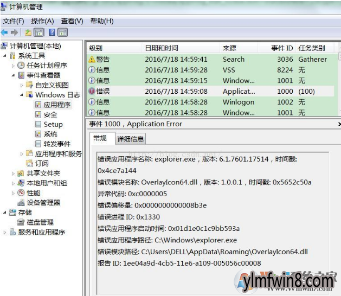
Task: Click the red error level icon
Action: tap(92, 91)
